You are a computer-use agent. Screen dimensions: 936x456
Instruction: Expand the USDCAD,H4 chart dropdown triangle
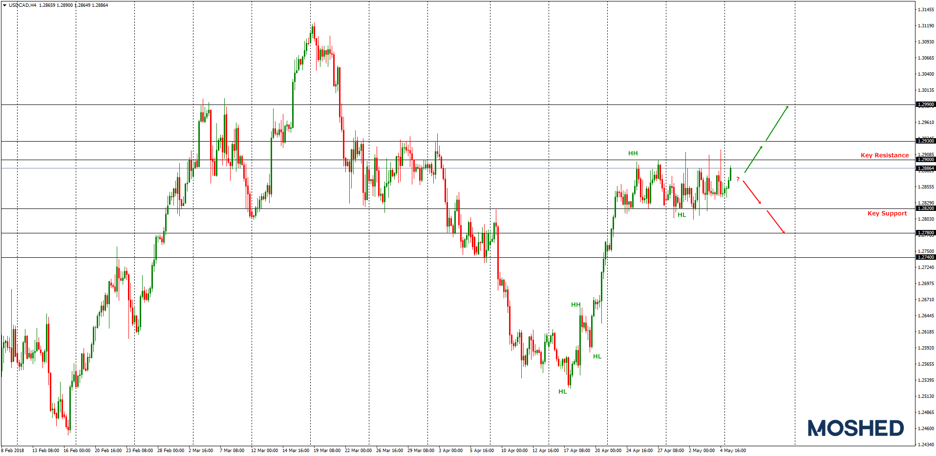coord(5,5)
